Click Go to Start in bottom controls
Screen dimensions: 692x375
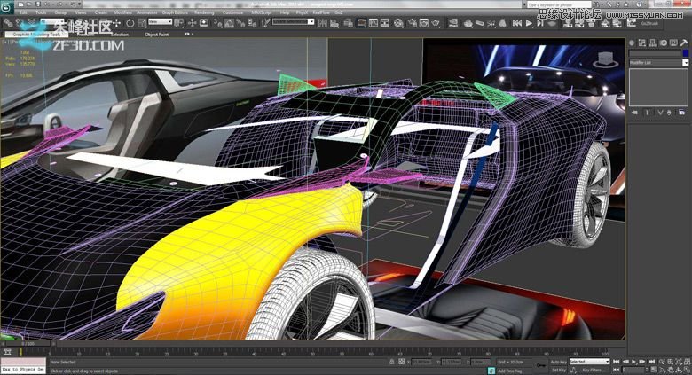[x=616, y=362]
